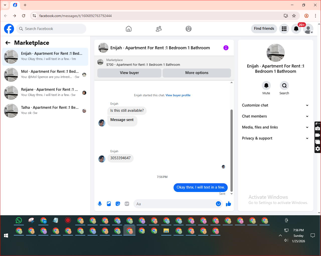Expand Media, files and links section
This screenshot has width=321, height=256.
[x=276, y=127]
